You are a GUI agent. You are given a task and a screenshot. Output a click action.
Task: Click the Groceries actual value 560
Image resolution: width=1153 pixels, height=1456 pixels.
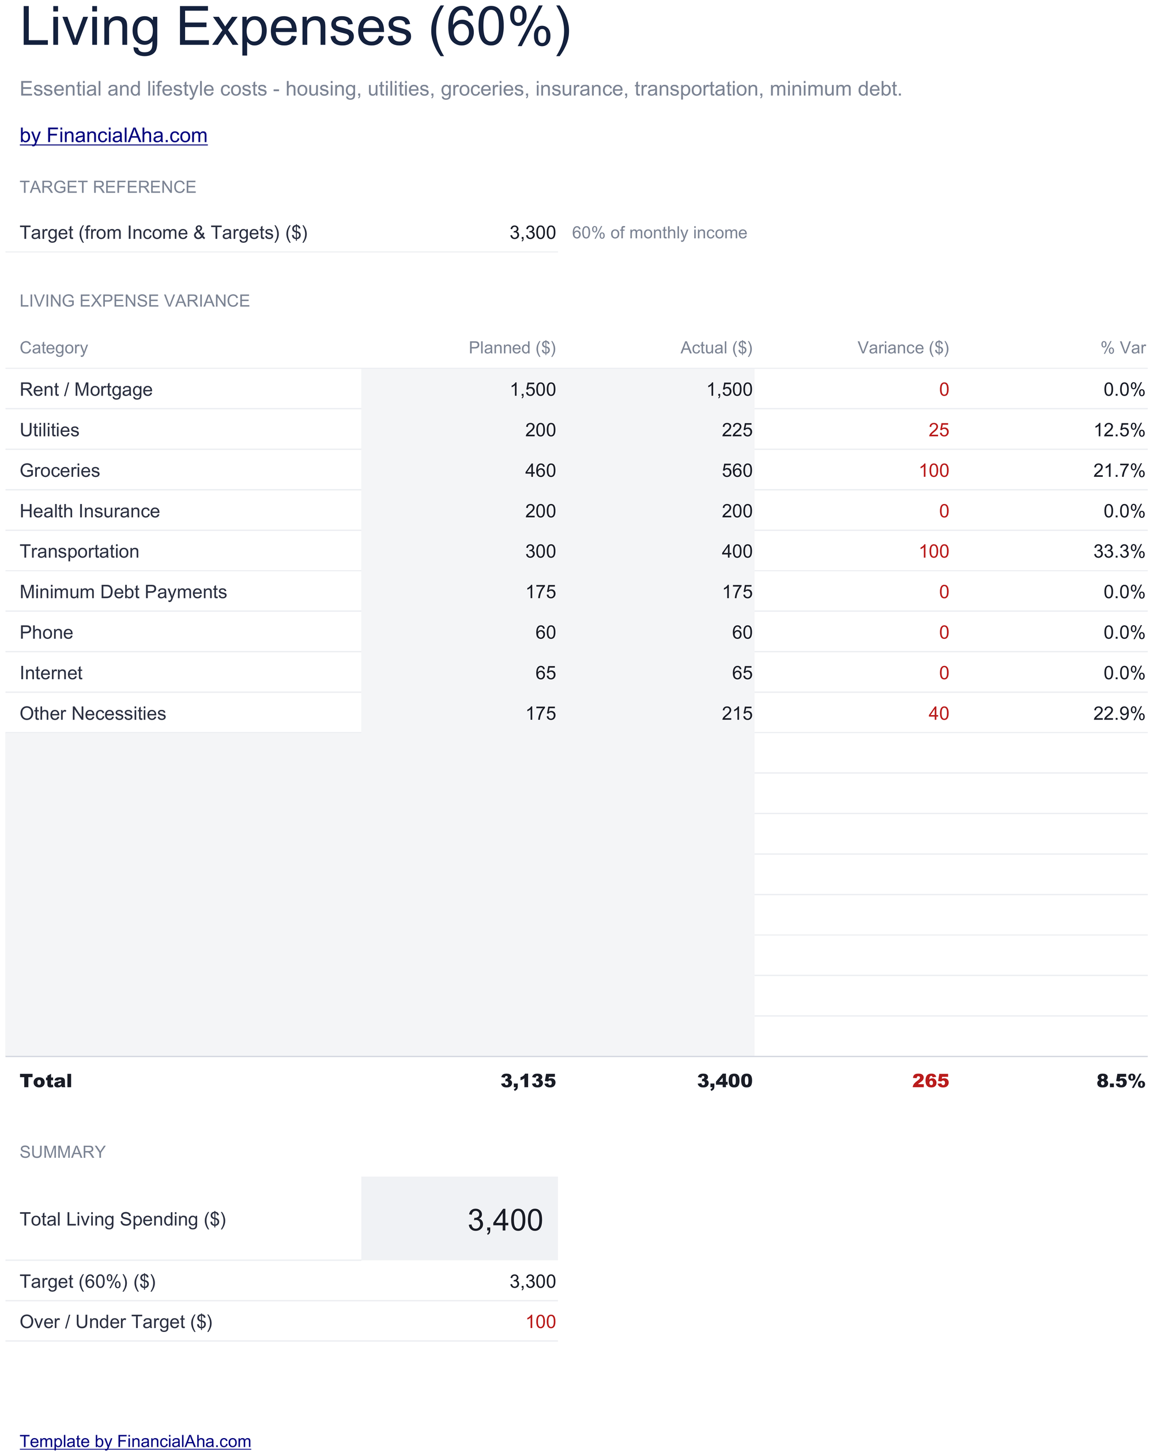click(737, 471)
